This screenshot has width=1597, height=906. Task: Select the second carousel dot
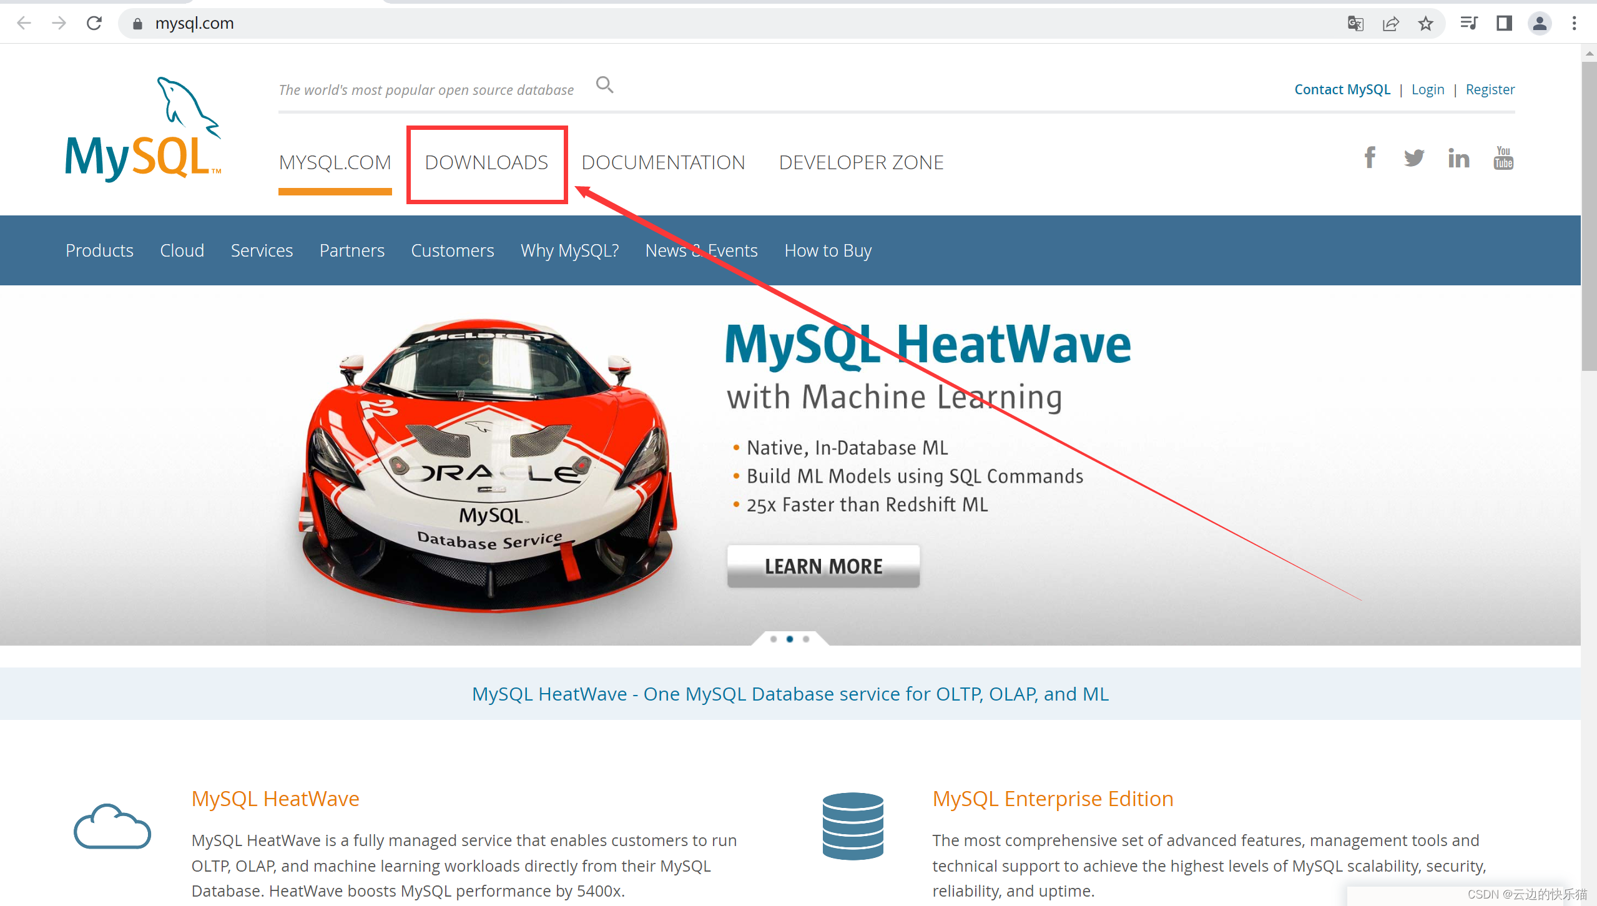point(790,639)
